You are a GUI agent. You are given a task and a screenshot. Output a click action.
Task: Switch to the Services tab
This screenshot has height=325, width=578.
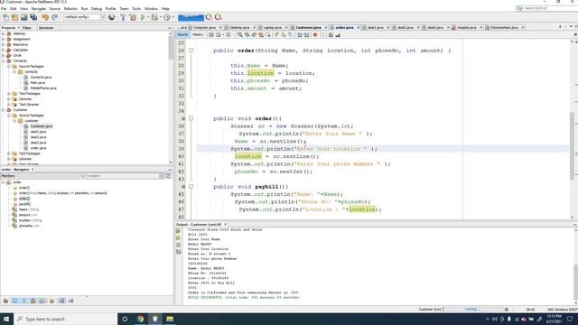(46, 28)
